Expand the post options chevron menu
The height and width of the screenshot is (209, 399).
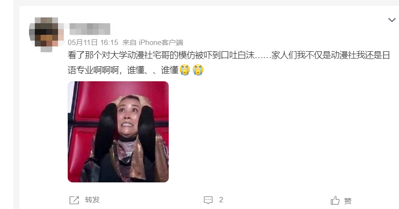(x=392, y=20)
